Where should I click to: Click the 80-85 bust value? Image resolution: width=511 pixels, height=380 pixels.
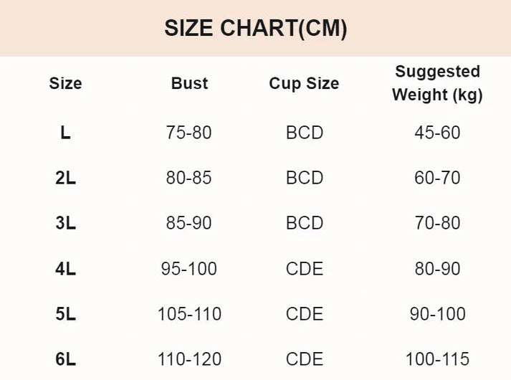(189, 178)
